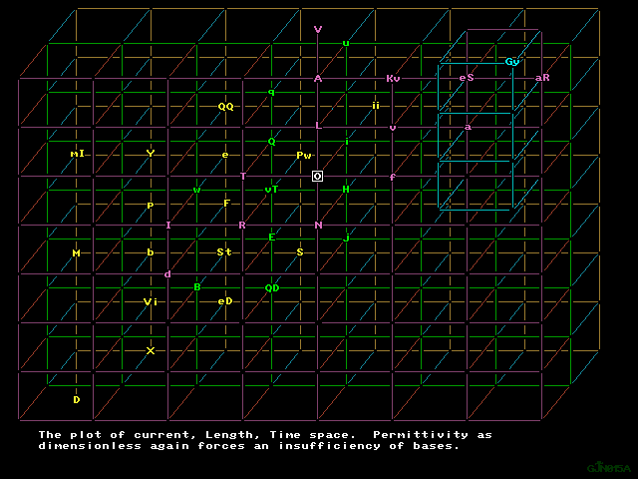
Task: Click the pink Kv label
Action: pos(393,78)
